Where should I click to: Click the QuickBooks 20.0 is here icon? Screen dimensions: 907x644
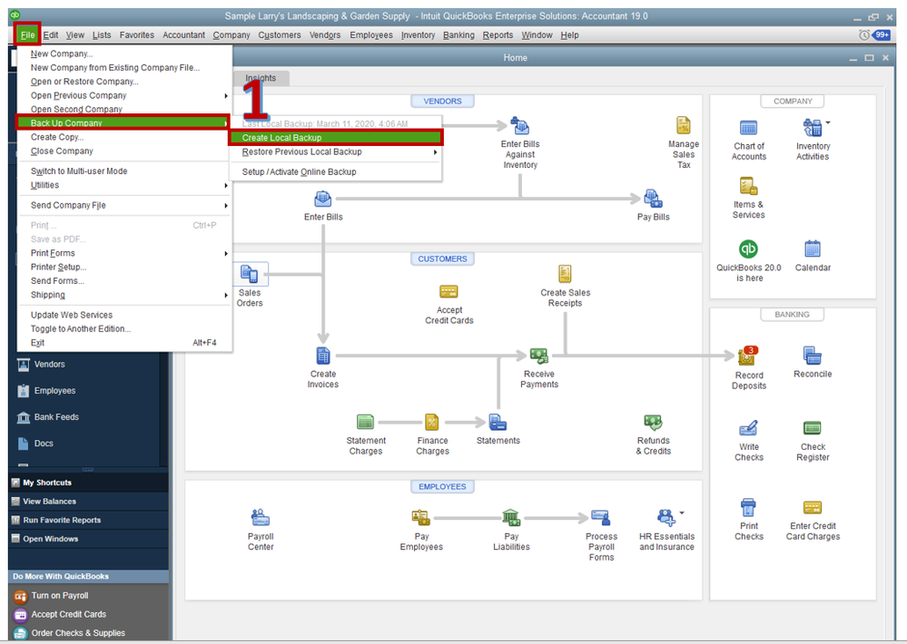pyautogui.click(x=748, y=249)
